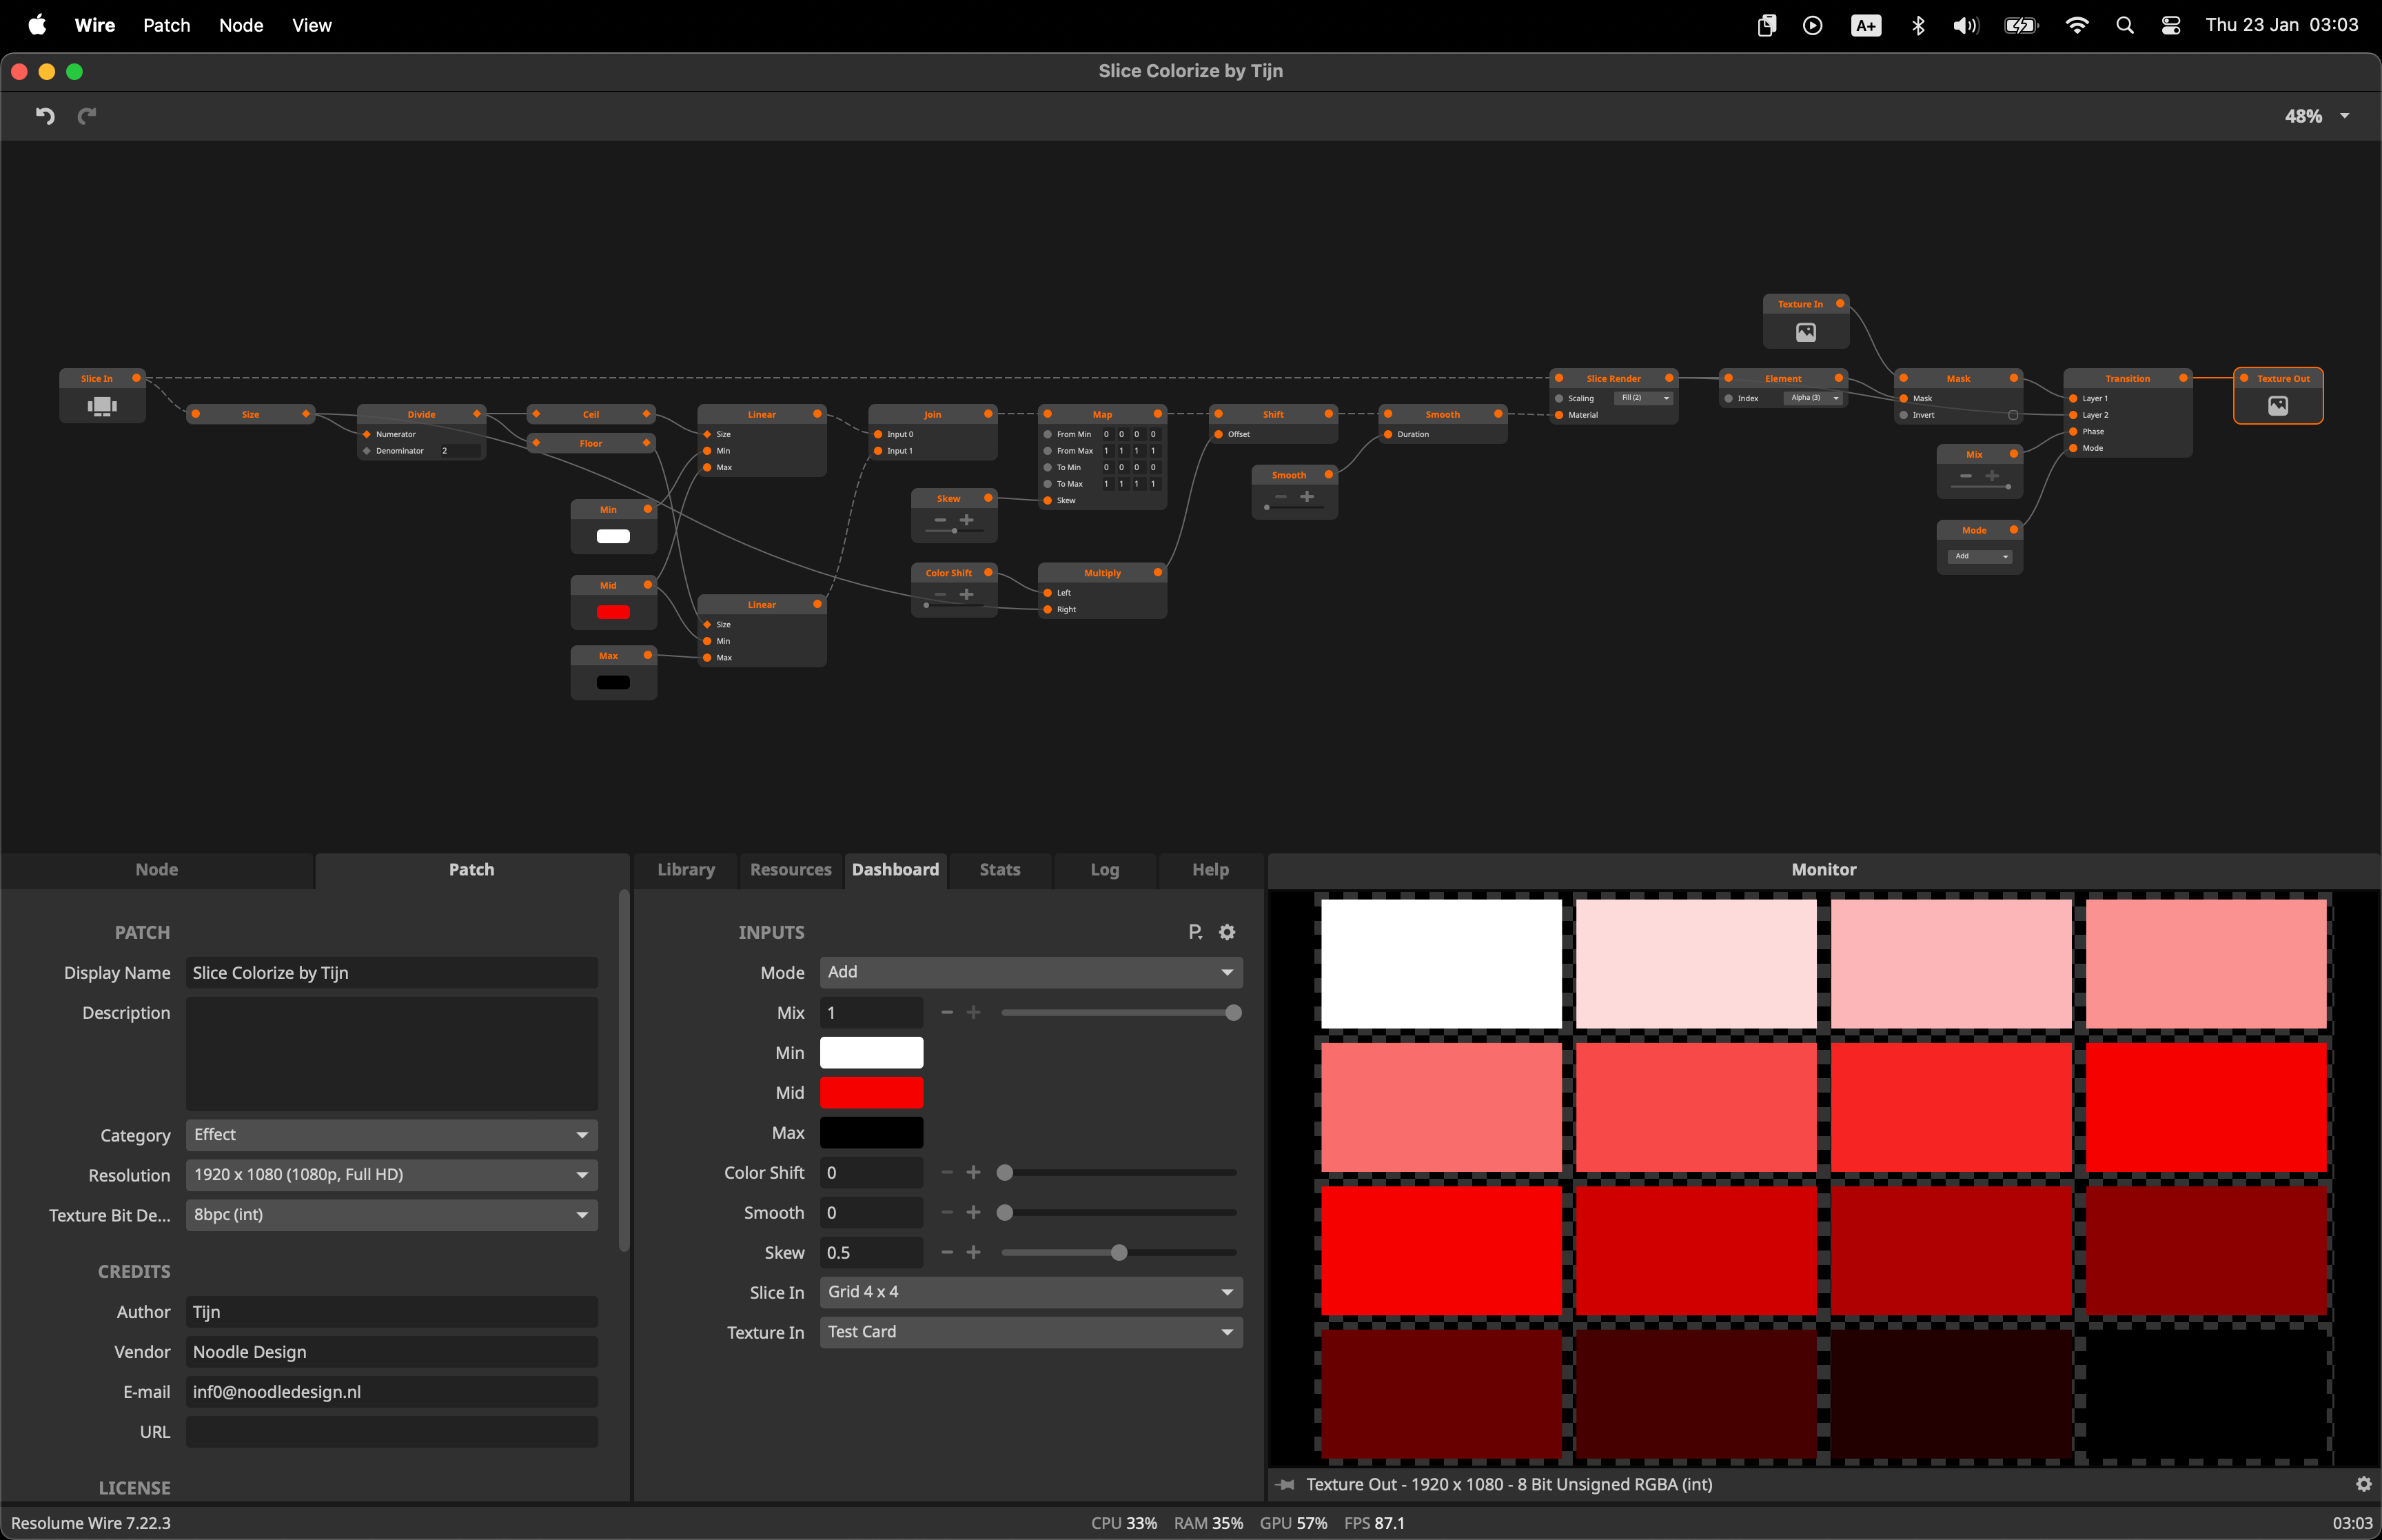Viewport: 2382px width, 1540px height.
Task: Click the redo arrow in the toolbar
Action: 87,116
